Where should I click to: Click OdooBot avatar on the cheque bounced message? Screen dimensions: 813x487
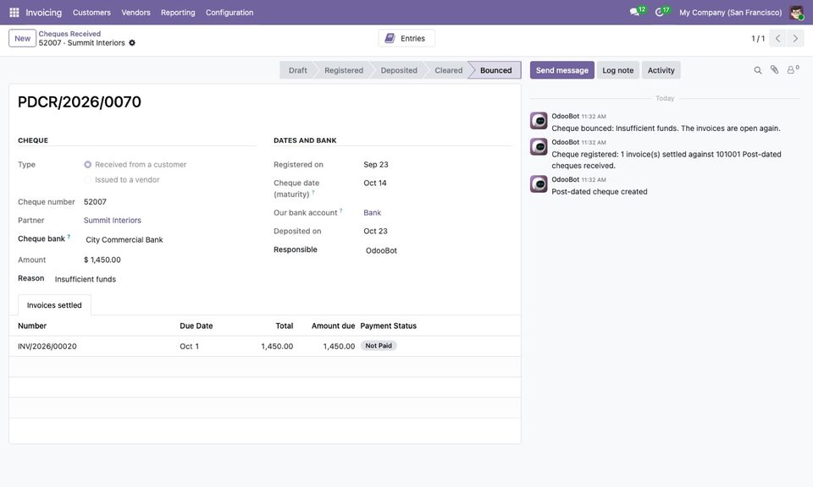pos(539,121)
